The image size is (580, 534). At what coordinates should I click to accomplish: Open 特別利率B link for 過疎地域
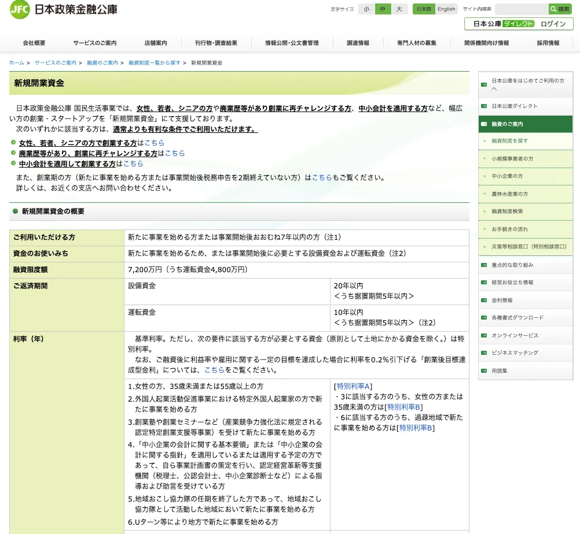[416, 428]
